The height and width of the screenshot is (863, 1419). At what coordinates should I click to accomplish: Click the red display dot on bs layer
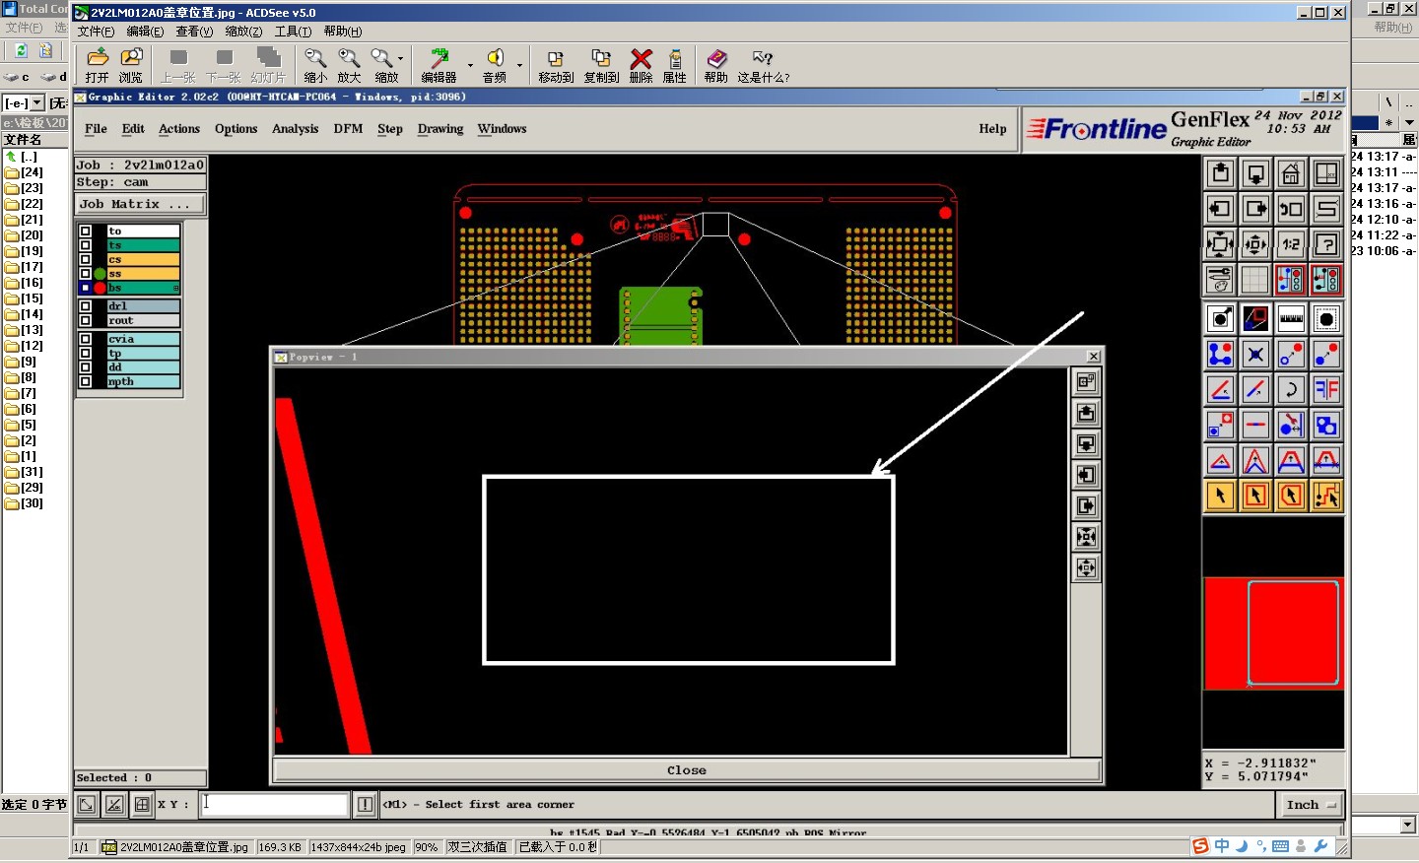point(100,288)
